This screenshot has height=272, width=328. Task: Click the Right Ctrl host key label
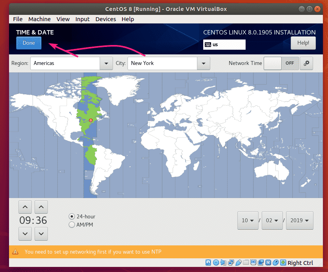(x=300, y=263)
